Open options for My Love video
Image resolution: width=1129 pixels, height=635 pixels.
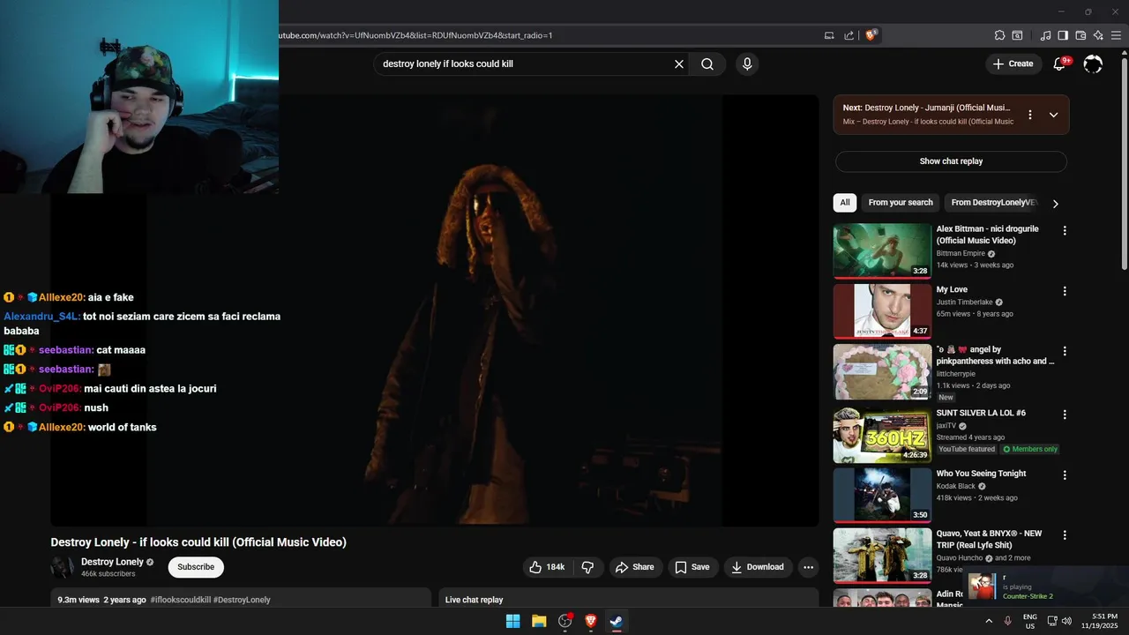click(x=1065, y=291)
